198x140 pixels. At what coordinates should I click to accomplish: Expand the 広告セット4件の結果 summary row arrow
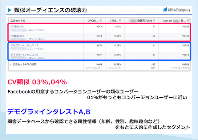click(x=10, y=64)
